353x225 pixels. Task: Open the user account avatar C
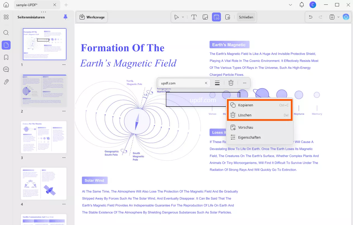[x=313, y=5]
